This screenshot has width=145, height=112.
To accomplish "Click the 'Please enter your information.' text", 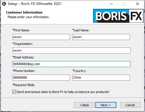I will coord(29,17).
